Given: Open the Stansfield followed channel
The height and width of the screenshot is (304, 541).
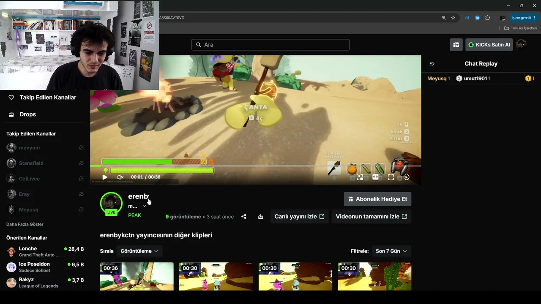Looking at the screenshot, I should pos(31,163).
